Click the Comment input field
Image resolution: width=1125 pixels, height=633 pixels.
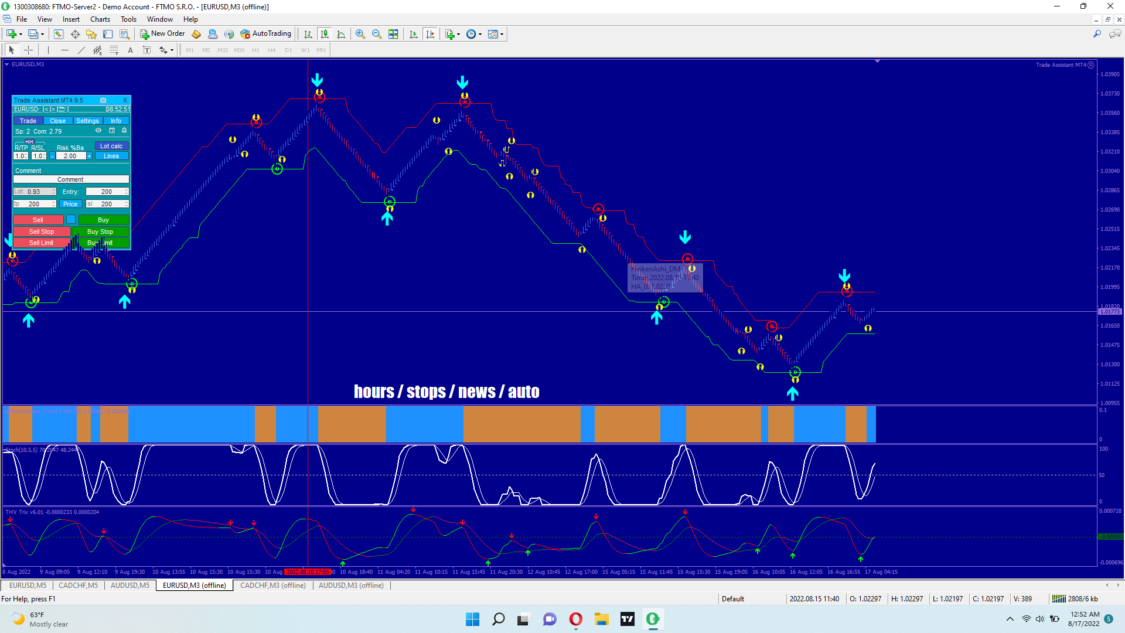70,179
